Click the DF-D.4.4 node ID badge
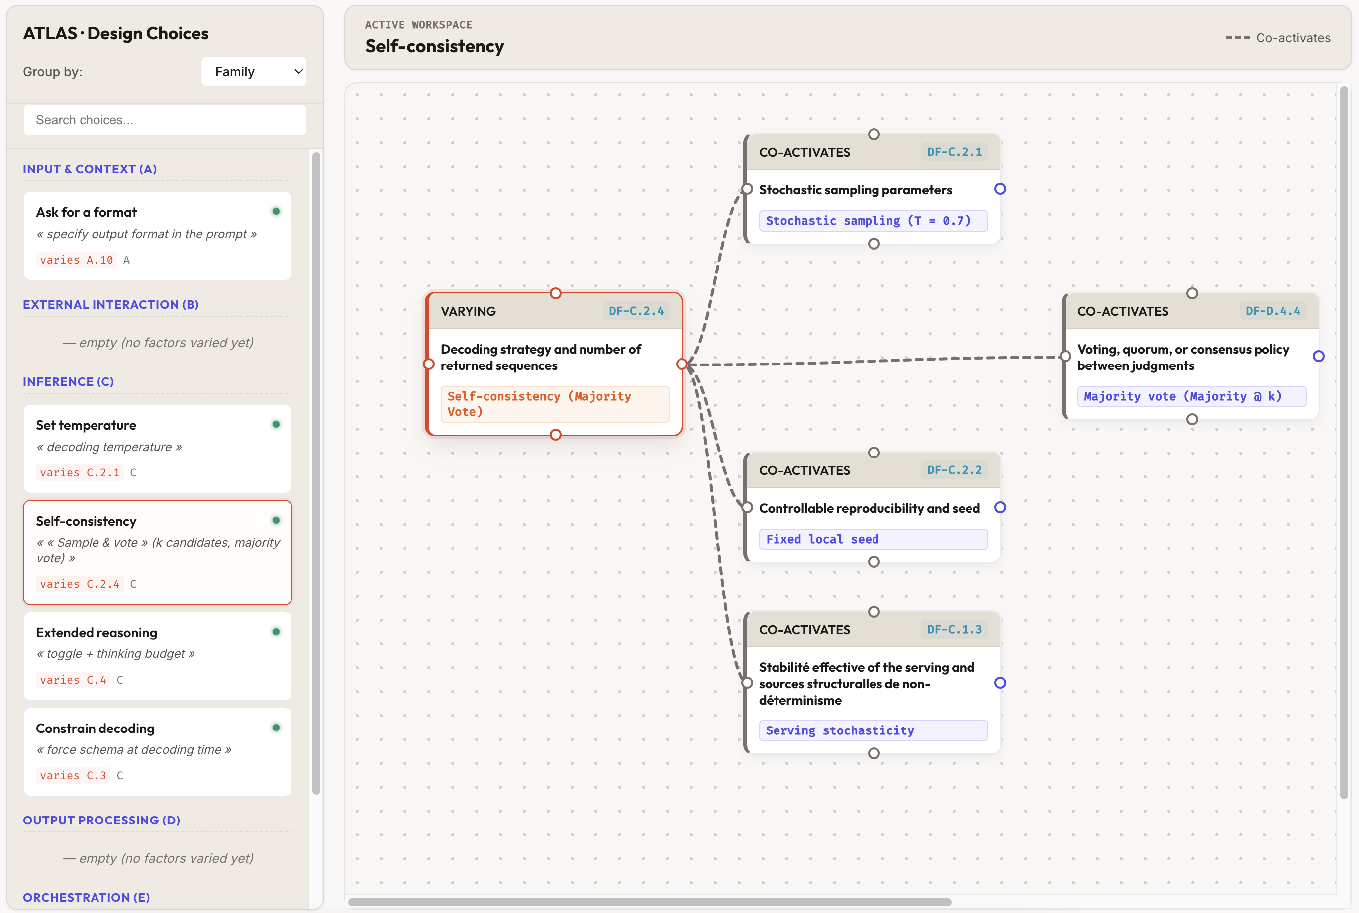1359x913 pixels. click(x=1273, y=311)
